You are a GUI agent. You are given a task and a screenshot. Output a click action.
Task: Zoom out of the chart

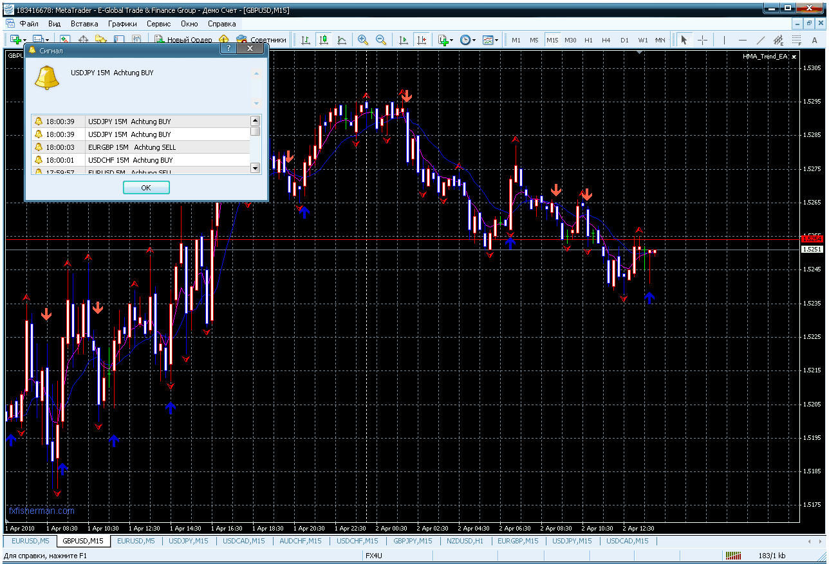(381, 40)
